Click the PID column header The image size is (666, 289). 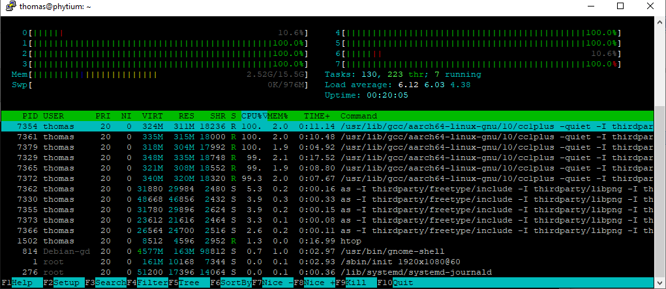point(30,115)
